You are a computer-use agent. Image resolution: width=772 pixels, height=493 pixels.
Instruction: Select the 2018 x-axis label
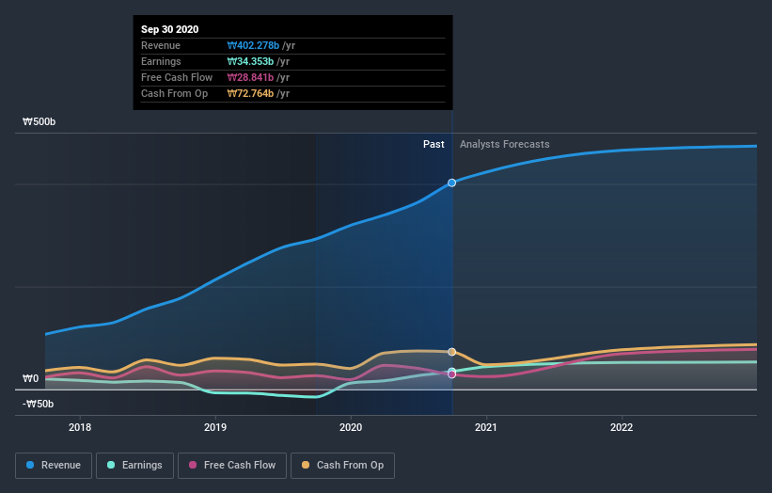[80, 427]
